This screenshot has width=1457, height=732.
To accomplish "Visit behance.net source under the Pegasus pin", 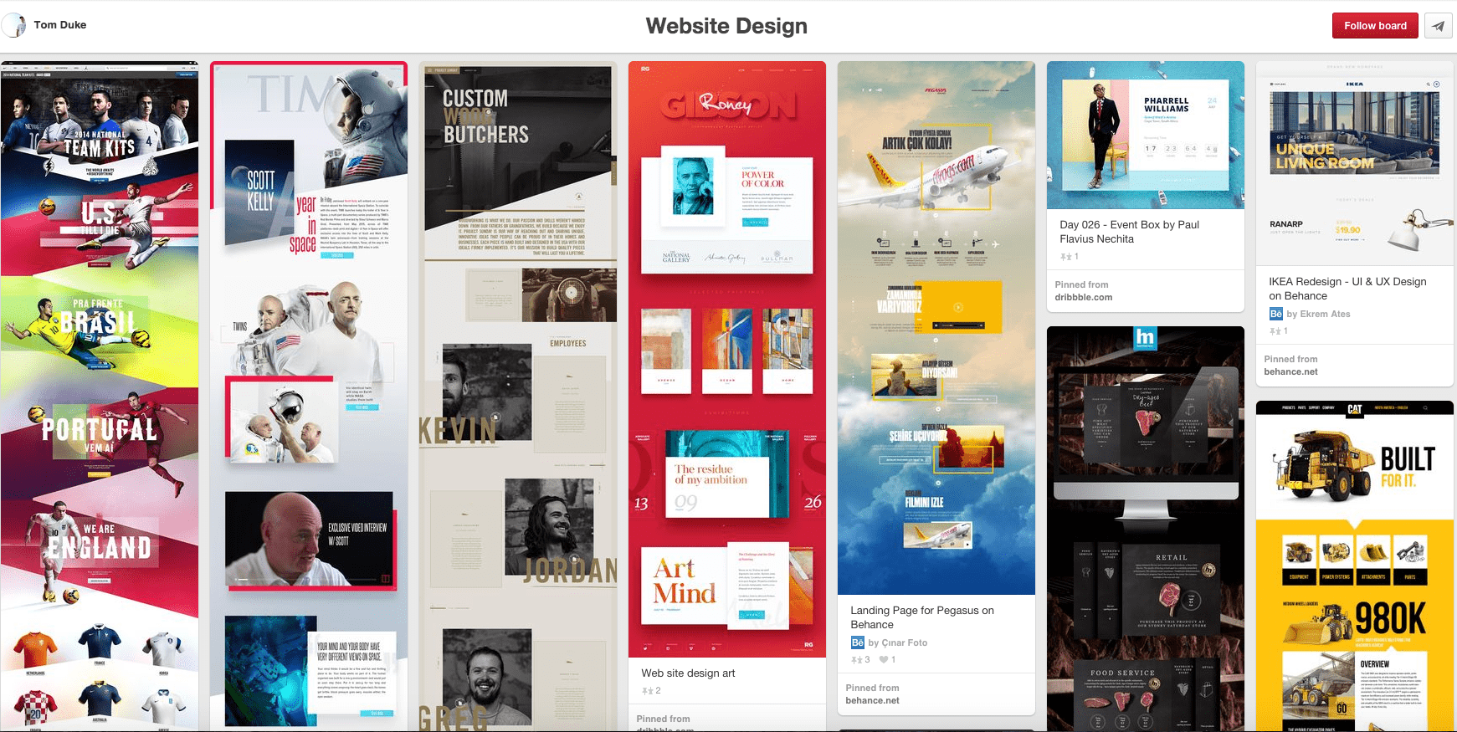I will pos(872,700).
